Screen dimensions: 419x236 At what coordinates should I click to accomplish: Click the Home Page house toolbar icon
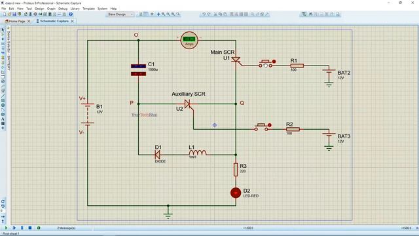[x=26, y=14]
